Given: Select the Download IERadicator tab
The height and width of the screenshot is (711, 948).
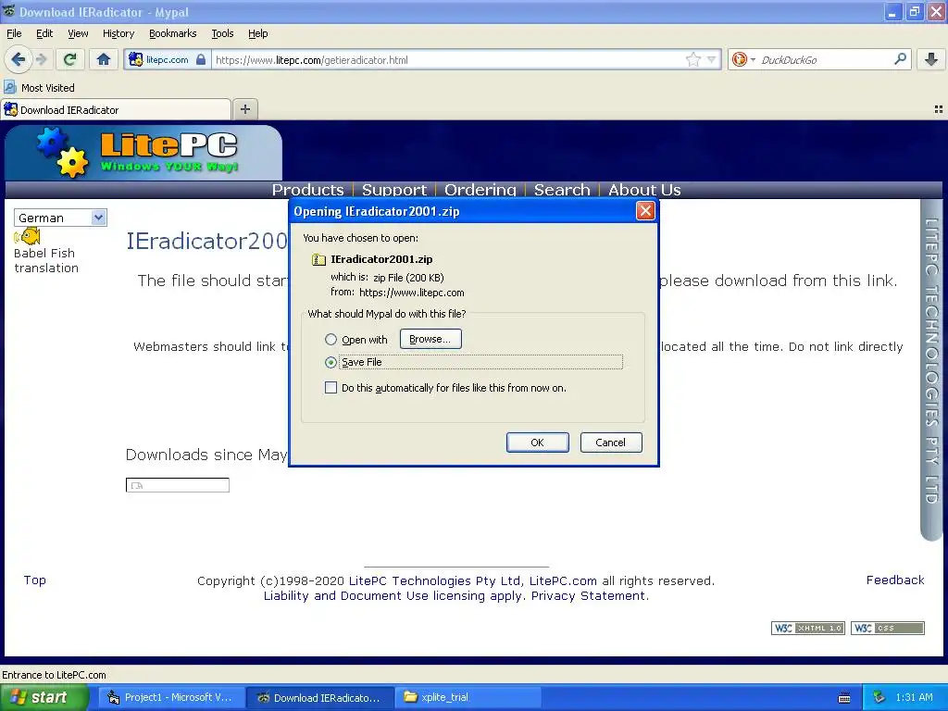Looking at the screenshot, I should click(116, 110).
